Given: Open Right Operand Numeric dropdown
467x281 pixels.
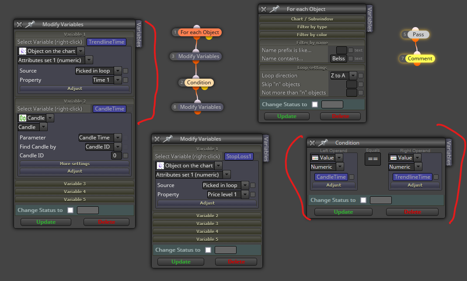Looking at the screenshot, I should (x=418, y=167).
